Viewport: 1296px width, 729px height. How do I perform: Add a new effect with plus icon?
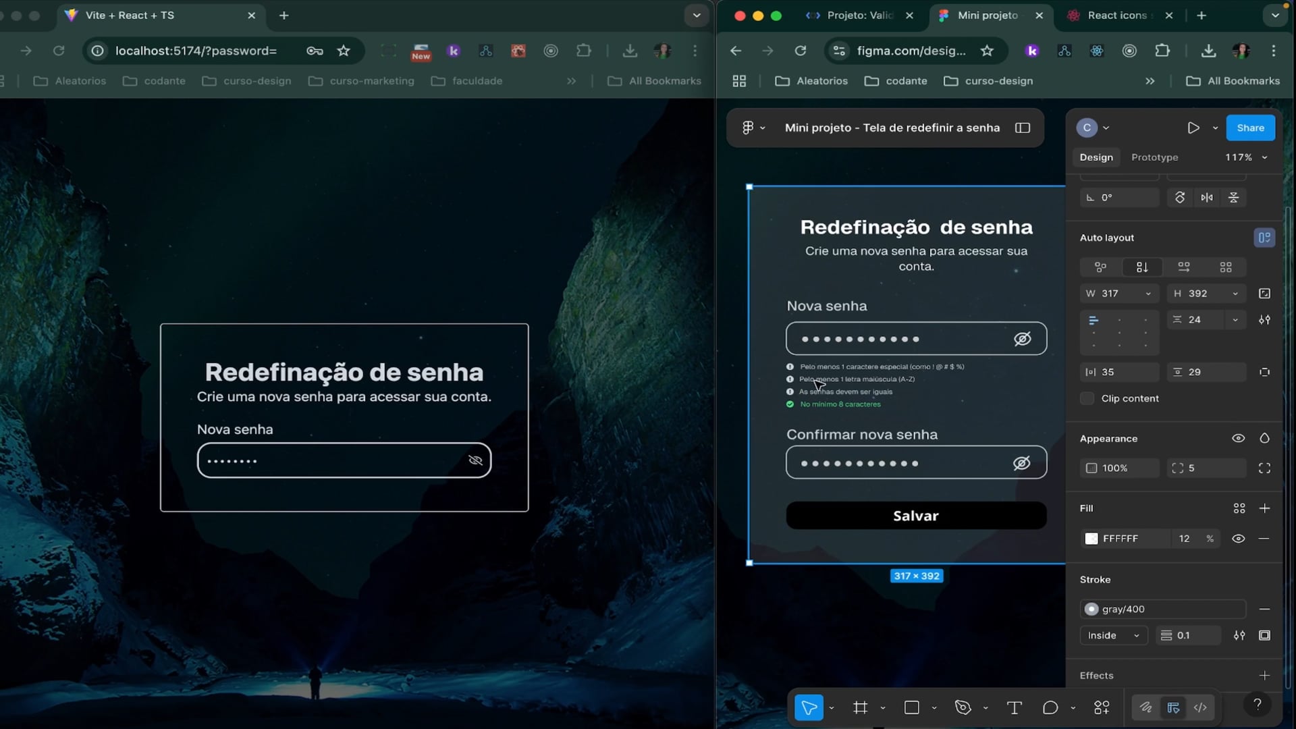1264,676
